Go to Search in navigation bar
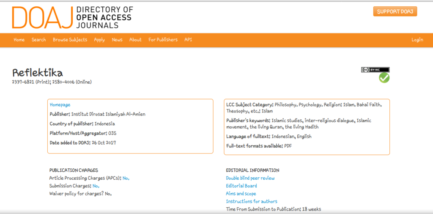The width and height of the screenshot is (433, 214). coord(38,40)
